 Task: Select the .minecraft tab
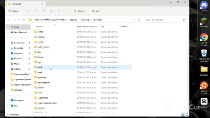[26, 4]
